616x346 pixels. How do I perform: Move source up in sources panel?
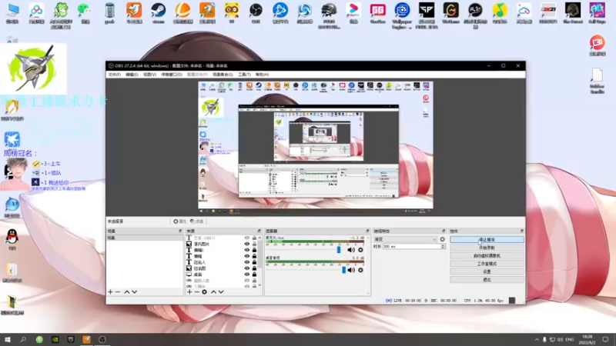pos(213,292)
